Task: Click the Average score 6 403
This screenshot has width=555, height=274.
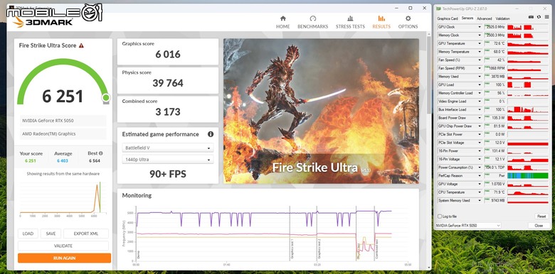Action: (63, 161)
